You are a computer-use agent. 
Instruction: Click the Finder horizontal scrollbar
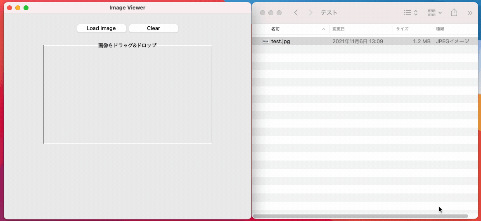[x=360, y=216]
